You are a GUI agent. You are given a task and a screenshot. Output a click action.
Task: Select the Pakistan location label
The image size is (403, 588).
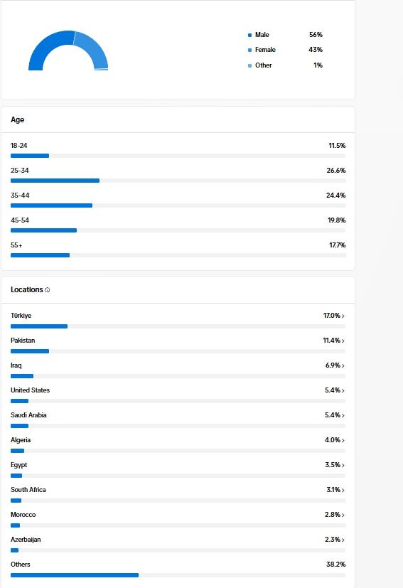(x=23, y=341)
